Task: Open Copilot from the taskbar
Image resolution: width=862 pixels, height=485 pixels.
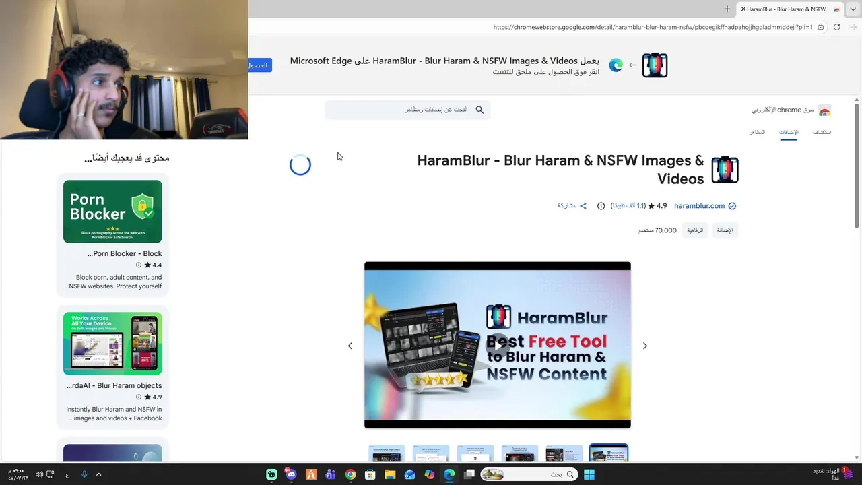Action: click(x=430, y=474)
